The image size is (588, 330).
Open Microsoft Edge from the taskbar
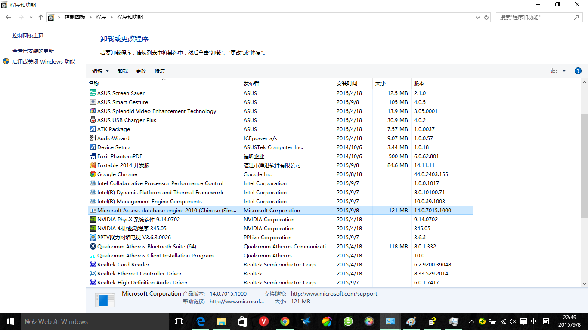[x=201, y=321]
